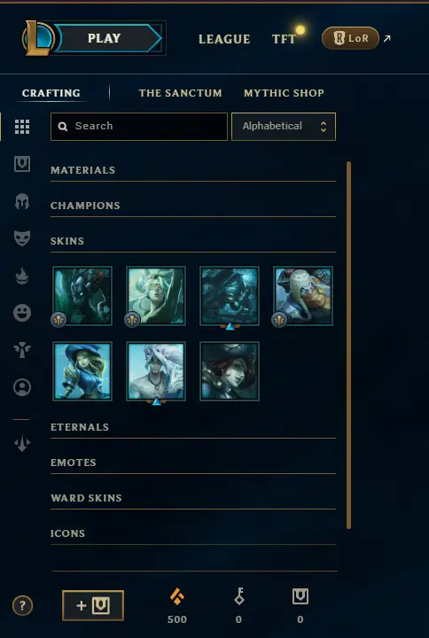This screenshot has height=638, width=429.
Task: Switch to The Sanctum tab
Action: [x=180, y=93]
